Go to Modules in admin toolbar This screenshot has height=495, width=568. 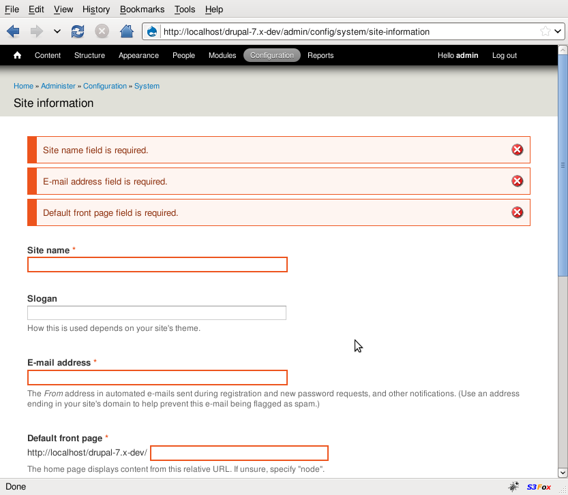[x=222, y=56]
